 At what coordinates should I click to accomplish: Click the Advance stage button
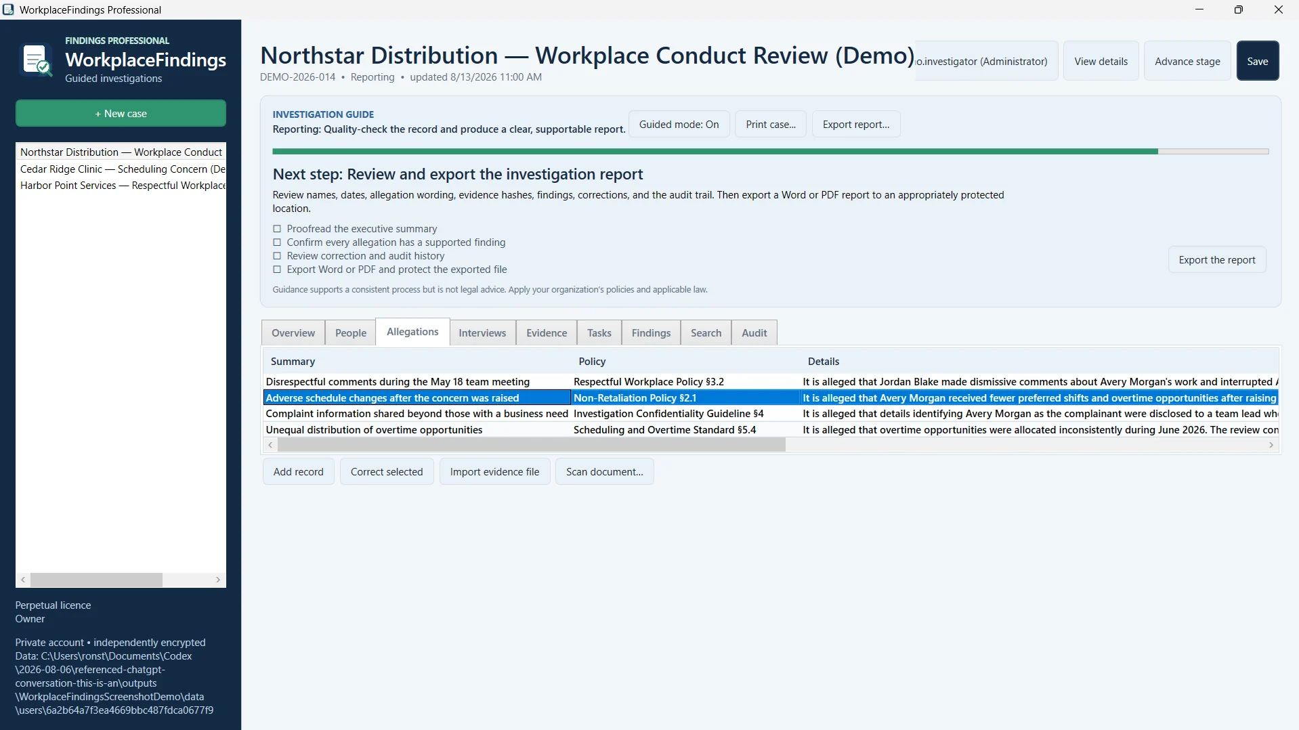[1187, 61]
